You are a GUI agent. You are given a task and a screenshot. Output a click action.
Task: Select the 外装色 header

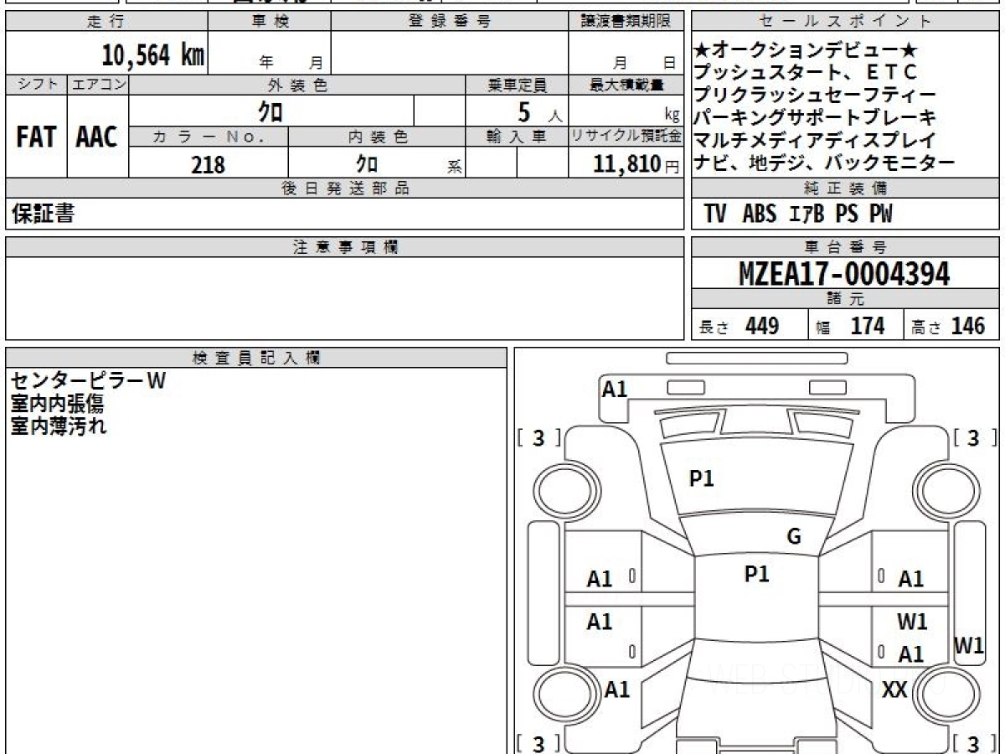coord(297,85)
